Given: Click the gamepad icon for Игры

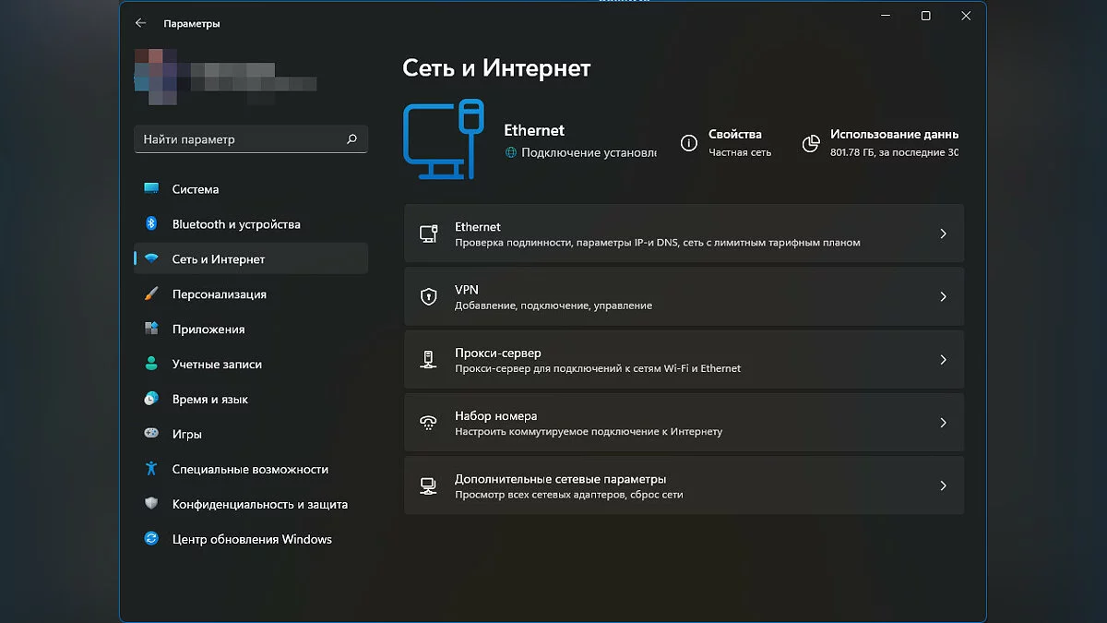Looking at the screenshot, I should pos(151,434).
